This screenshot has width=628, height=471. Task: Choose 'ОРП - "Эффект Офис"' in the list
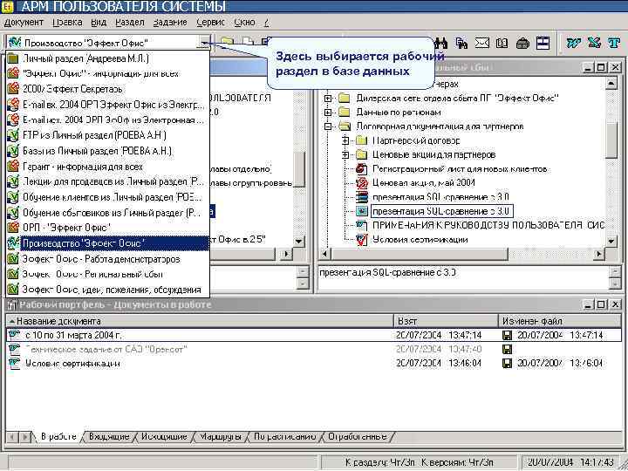click(x=107, y=228)
